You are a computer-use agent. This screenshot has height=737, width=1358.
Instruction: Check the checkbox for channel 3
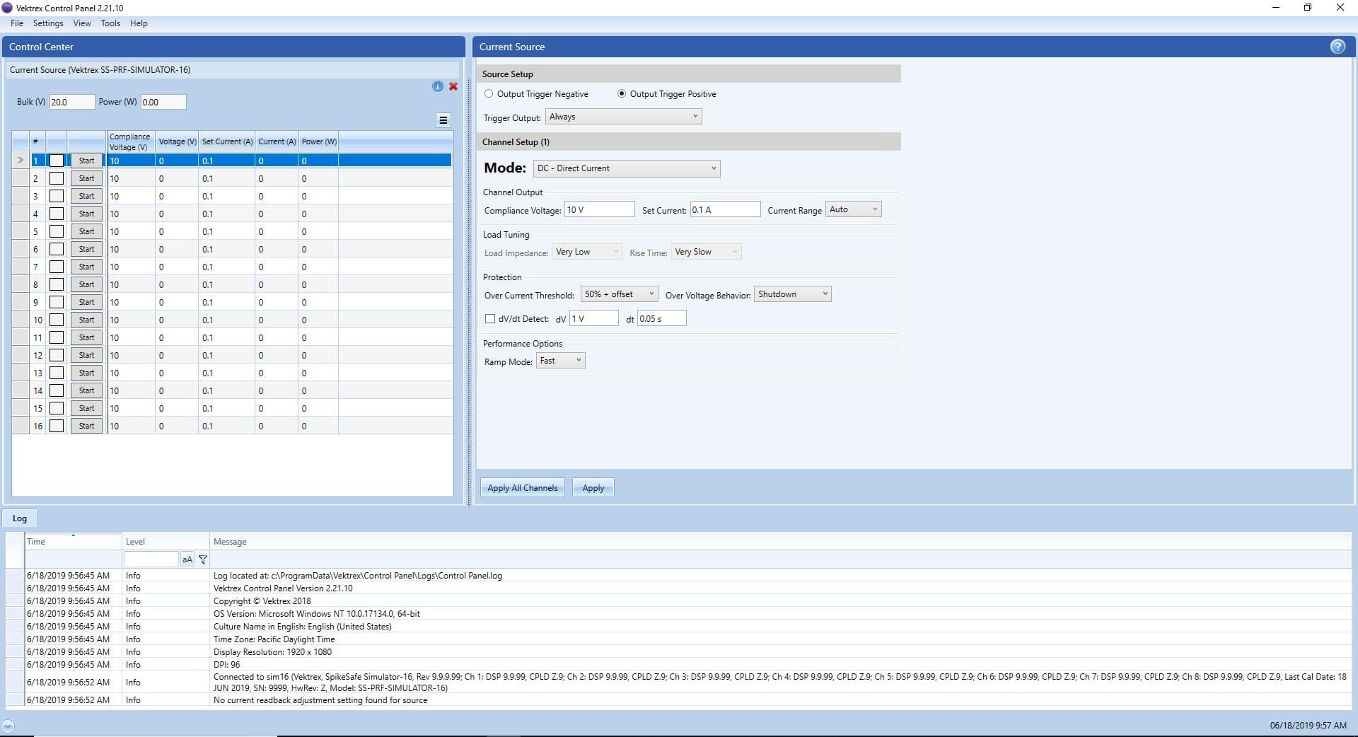(57, 196)
